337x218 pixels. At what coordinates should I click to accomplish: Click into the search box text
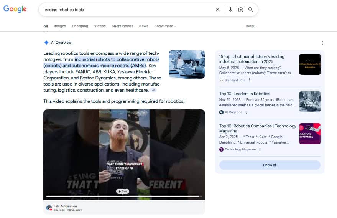point(64,10)
